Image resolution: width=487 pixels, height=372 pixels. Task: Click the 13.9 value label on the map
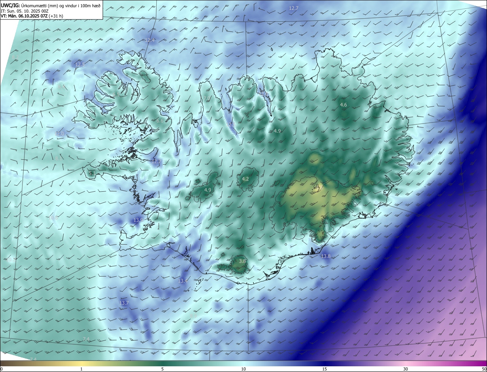click(138, 220)
